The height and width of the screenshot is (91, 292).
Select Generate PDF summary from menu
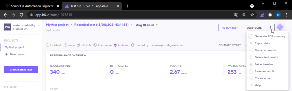coord(267,36)
